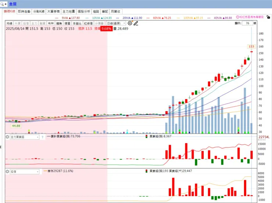The height and width of the screenshot is (203, 272).
Task: Click the 買賣超(張) 8,367 legend icon
Action: tap(146, 137)
